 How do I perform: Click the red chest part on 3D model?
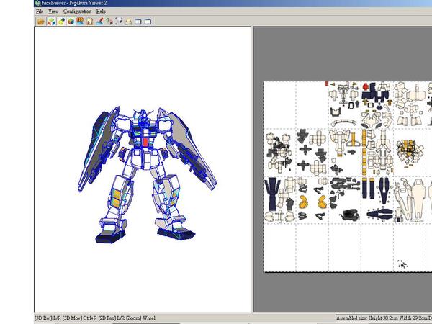click(x=145, y=142)
